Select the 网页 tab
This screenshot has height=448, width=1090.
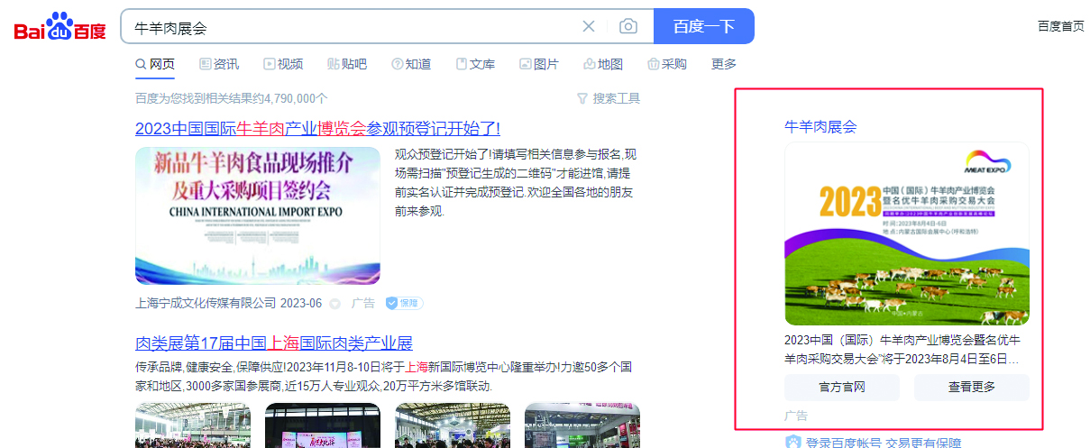[155, 64]
